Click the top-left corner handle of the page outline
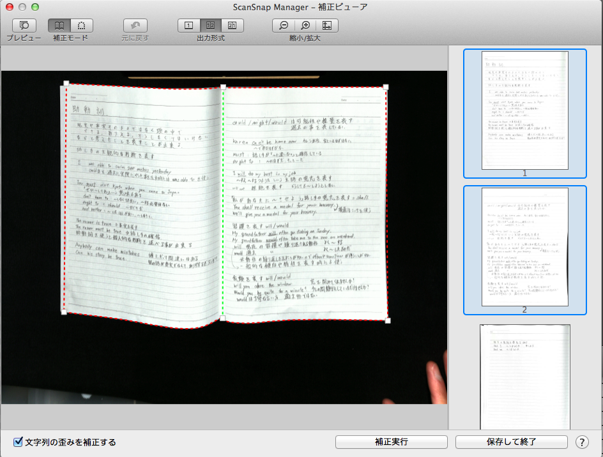 tap(66, 84)
